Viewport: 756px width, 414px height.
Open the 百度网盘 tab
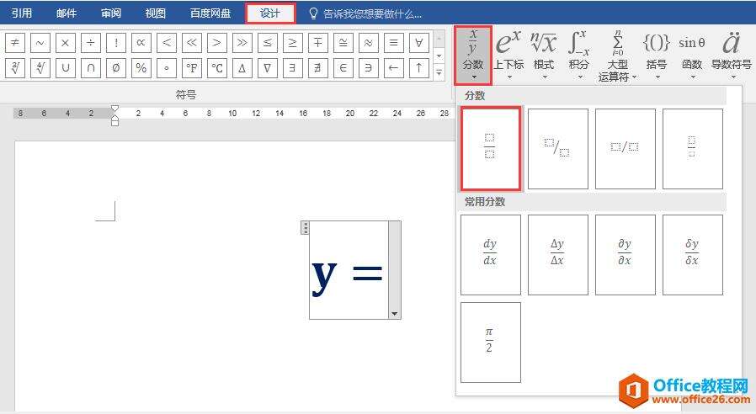pyautogui.click(x=210, y=13)
